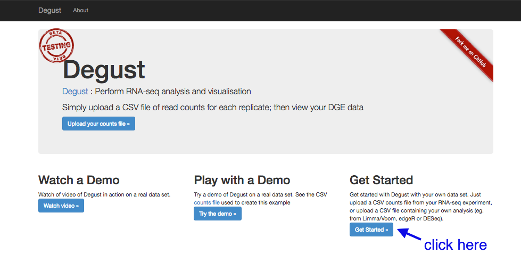The height and width of the screenshot is (254, 521).
Task: Click the "Watch of video of Degust" description
Action: (104, 194)
